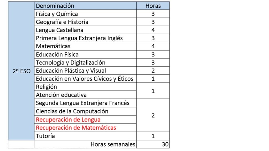Select Educación en Valores Cívicos y Éticos
The height and width of the screenshot is (151, 269).
point(85,79)
